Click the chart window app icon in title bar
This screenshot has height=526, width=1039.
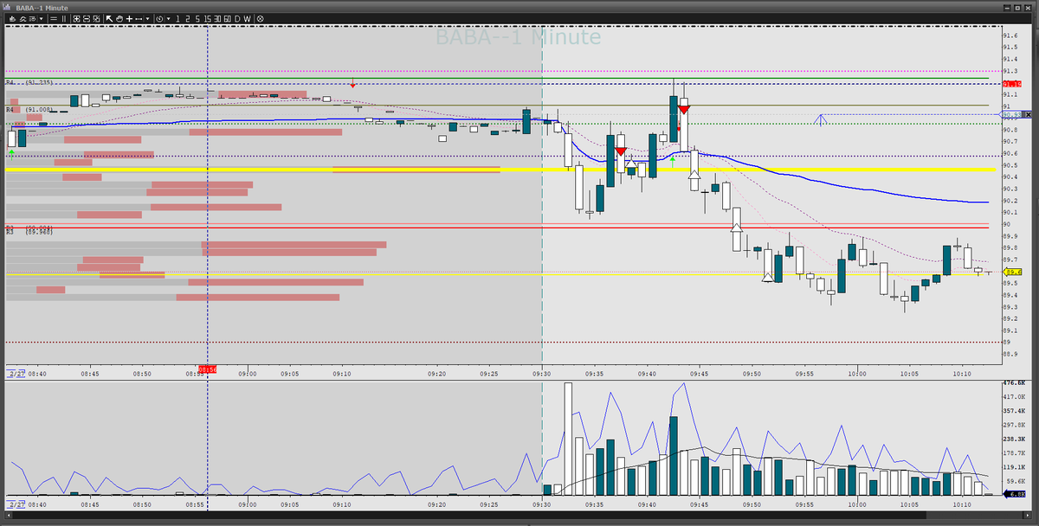pyautogui.click(x=7, y=7)
